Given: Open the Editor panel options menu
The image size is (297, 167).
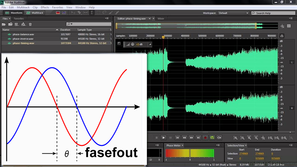Looking at the screenshot, I should pos(291,18).
